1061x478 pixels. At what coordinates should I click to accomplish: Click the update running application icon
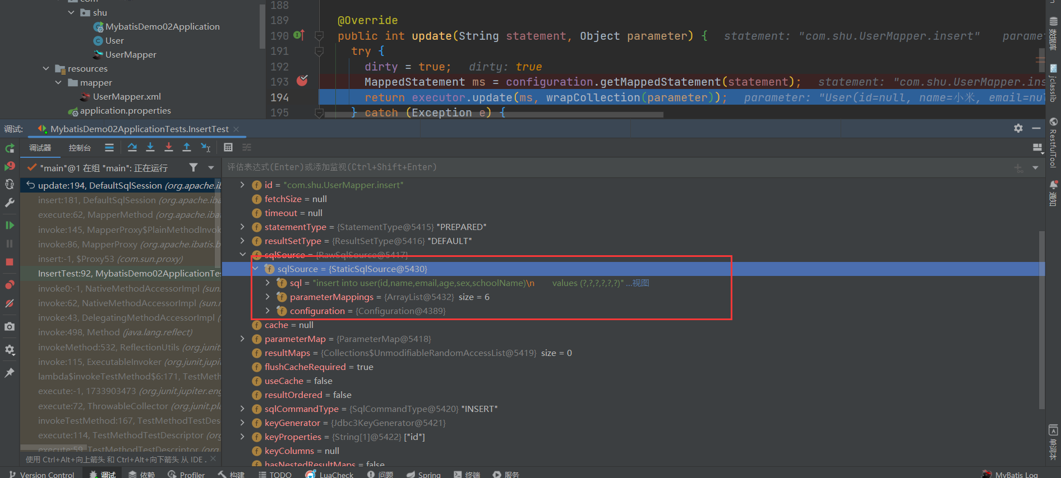[x=10, y=184]
